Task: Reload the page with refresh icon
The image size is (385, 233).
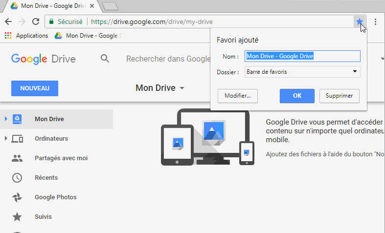Action: (36, 21)
